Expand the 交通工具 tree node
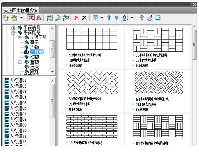 pos(20,37)
